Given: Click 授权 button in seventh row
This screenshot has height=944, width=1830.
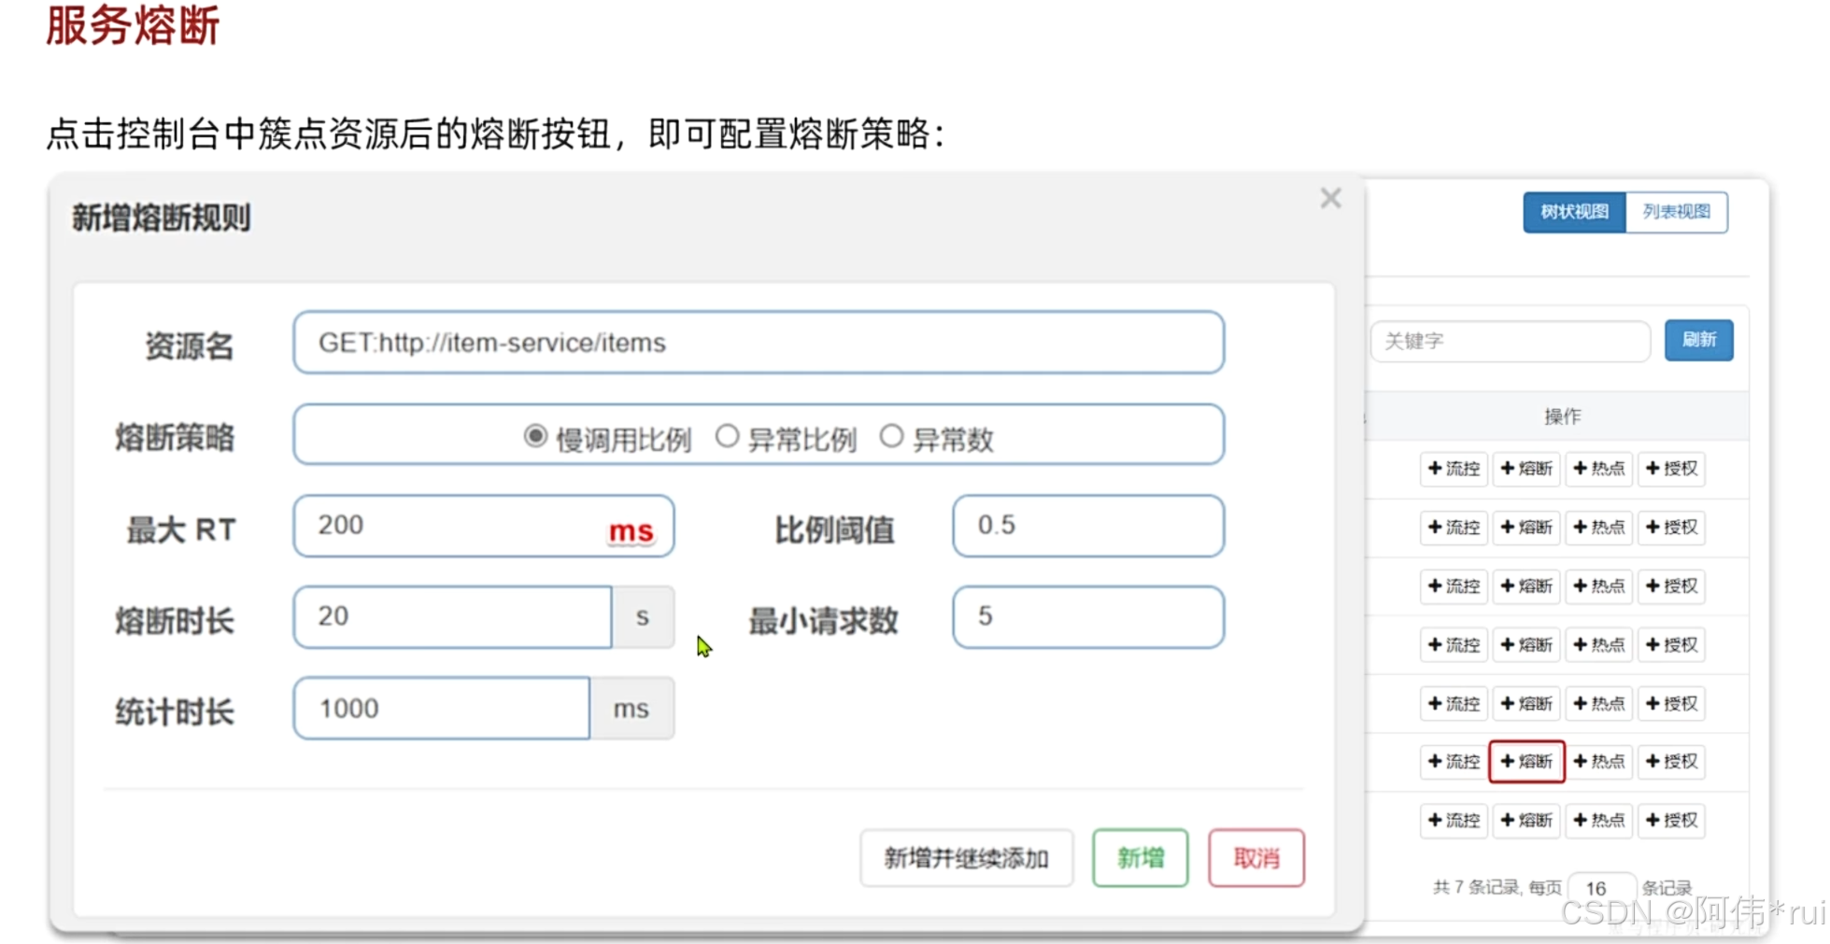Looking at the screenshot, I should tap(1672, 821).
